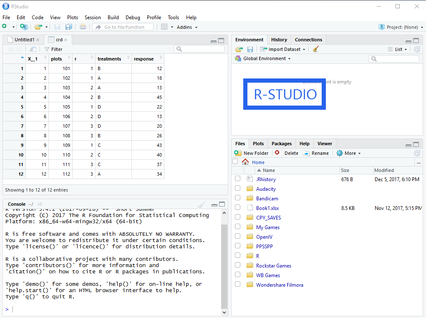Toggle the select-all checkbox in Files pane

(x=235, y=162)
